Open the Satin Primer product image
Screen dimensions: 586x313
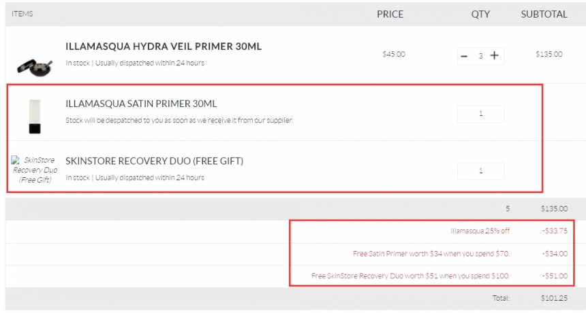[x=34, y=115]
